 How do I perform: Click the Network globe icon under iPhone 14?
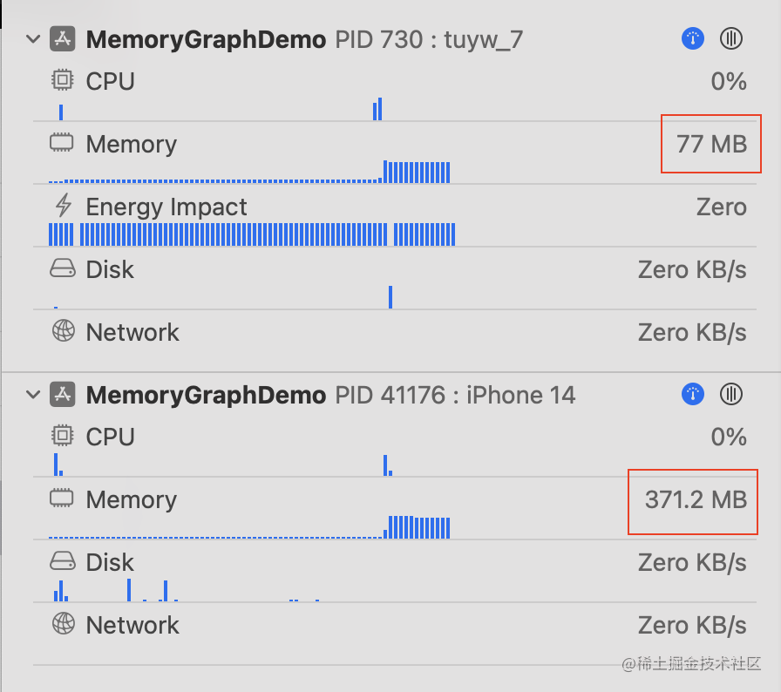[64, 623]
